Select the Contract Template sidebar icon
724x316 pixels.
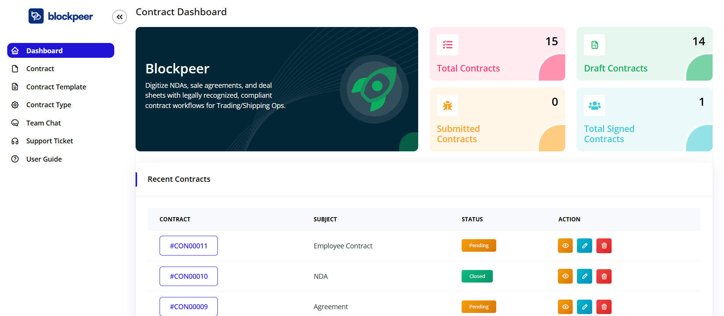[x=14, y=87]
